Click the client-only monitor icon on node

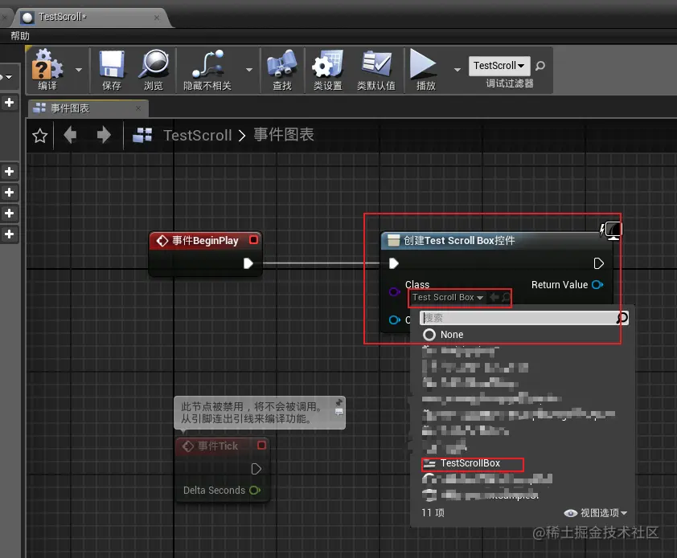(x=613, y=230)
